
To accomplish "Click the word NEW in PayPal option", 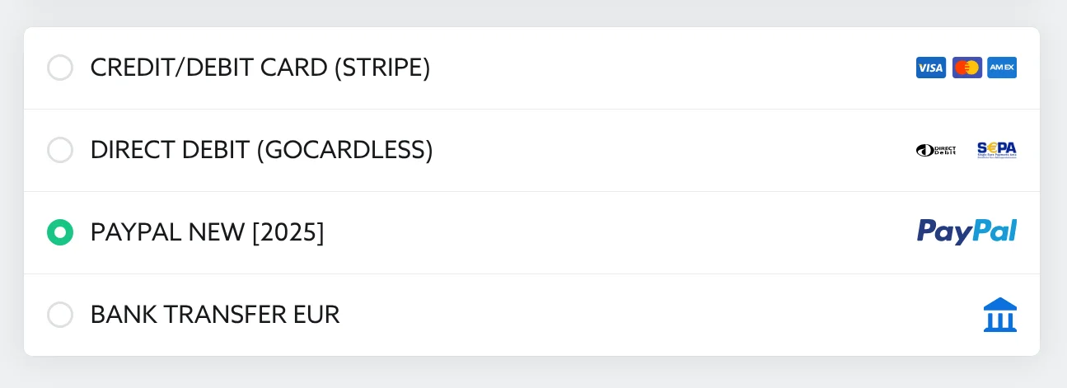I will click(218, 232).
